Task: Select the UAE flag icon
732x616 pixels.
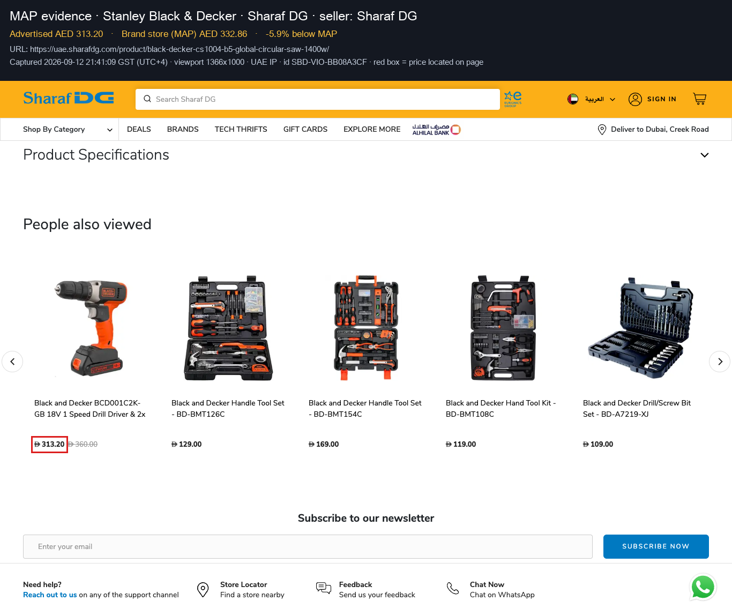Action: 573,99
